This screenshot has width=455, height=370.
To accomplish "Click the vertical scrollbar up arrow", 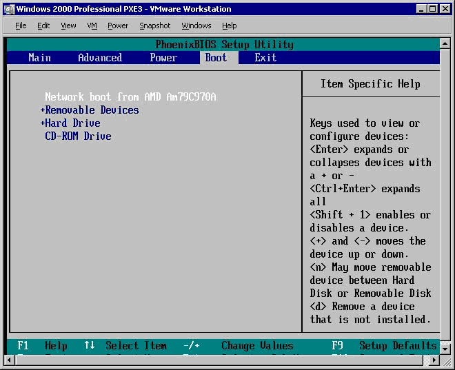I will coord(445,43).
